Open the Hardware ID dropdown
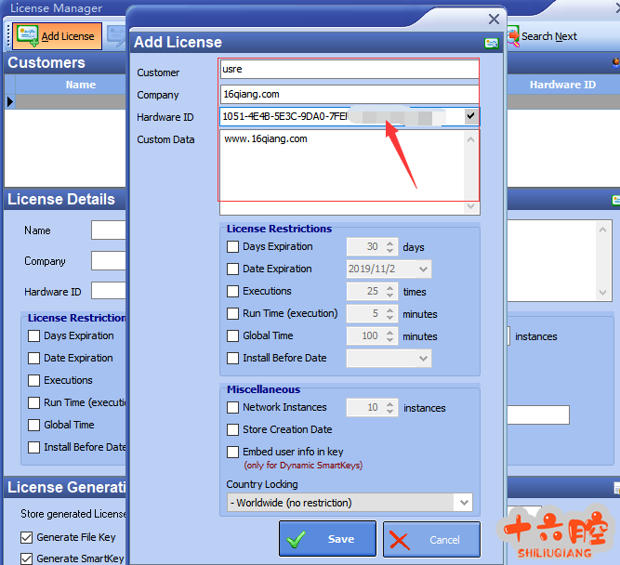This screenshot has height=565, width=620. [x=471, y=116]
